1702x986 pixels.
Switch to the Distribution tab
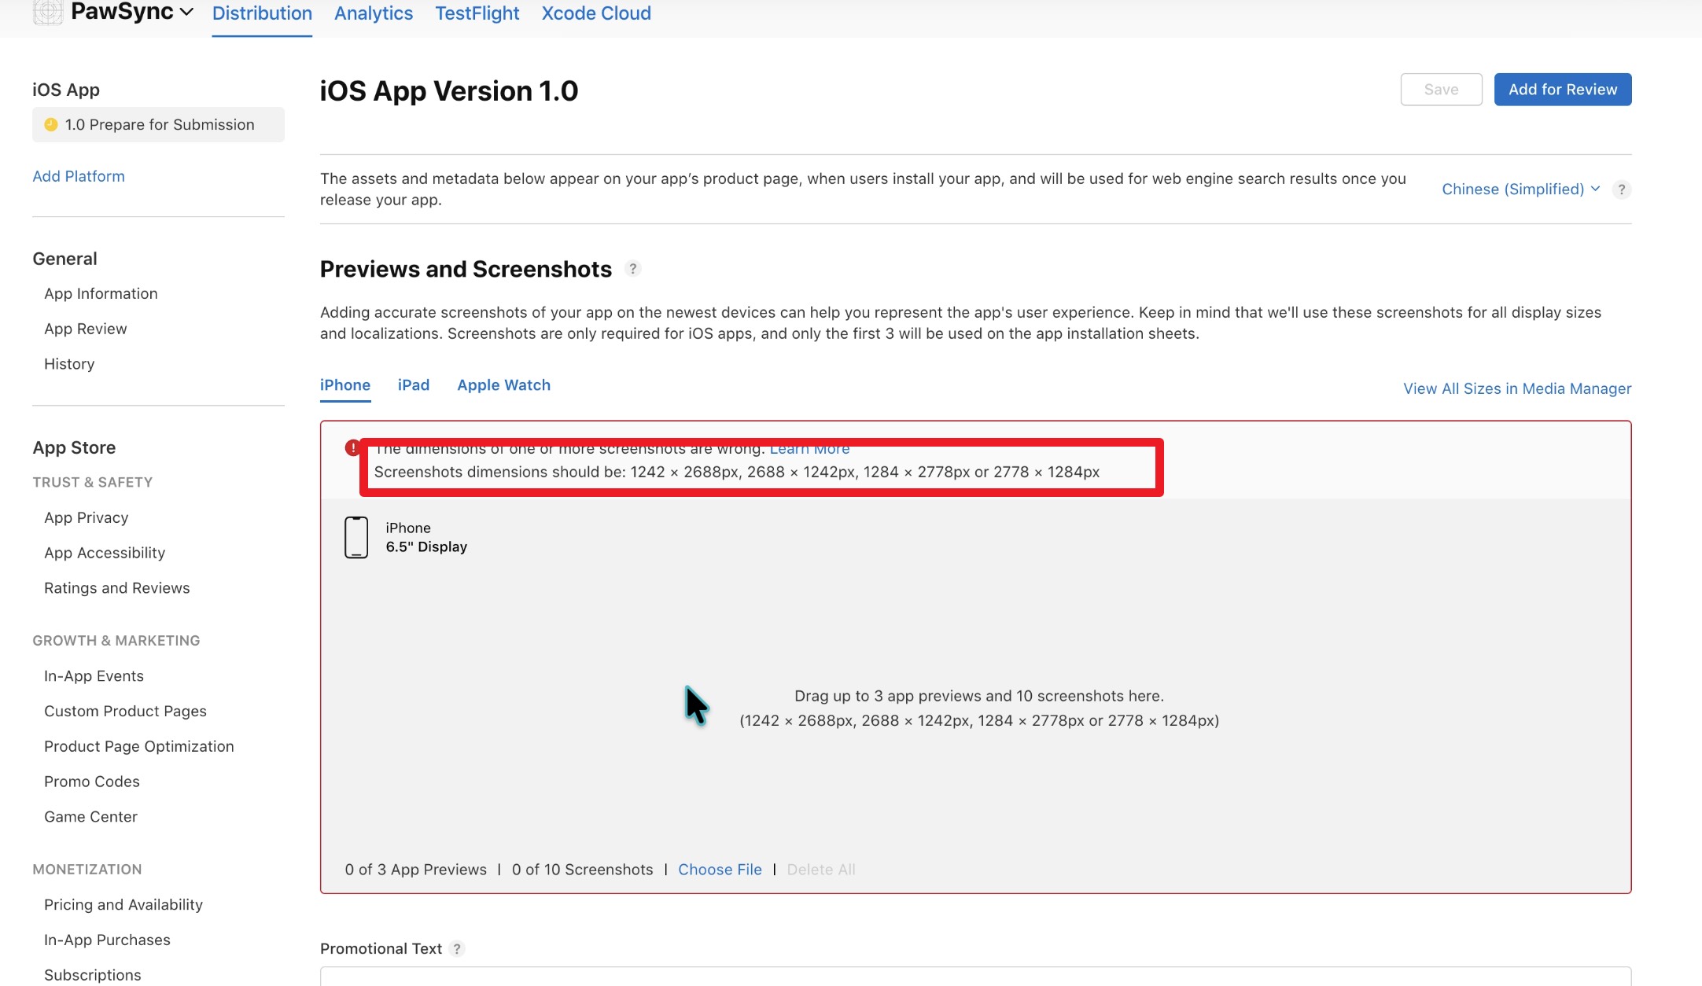tap(262, 13)
